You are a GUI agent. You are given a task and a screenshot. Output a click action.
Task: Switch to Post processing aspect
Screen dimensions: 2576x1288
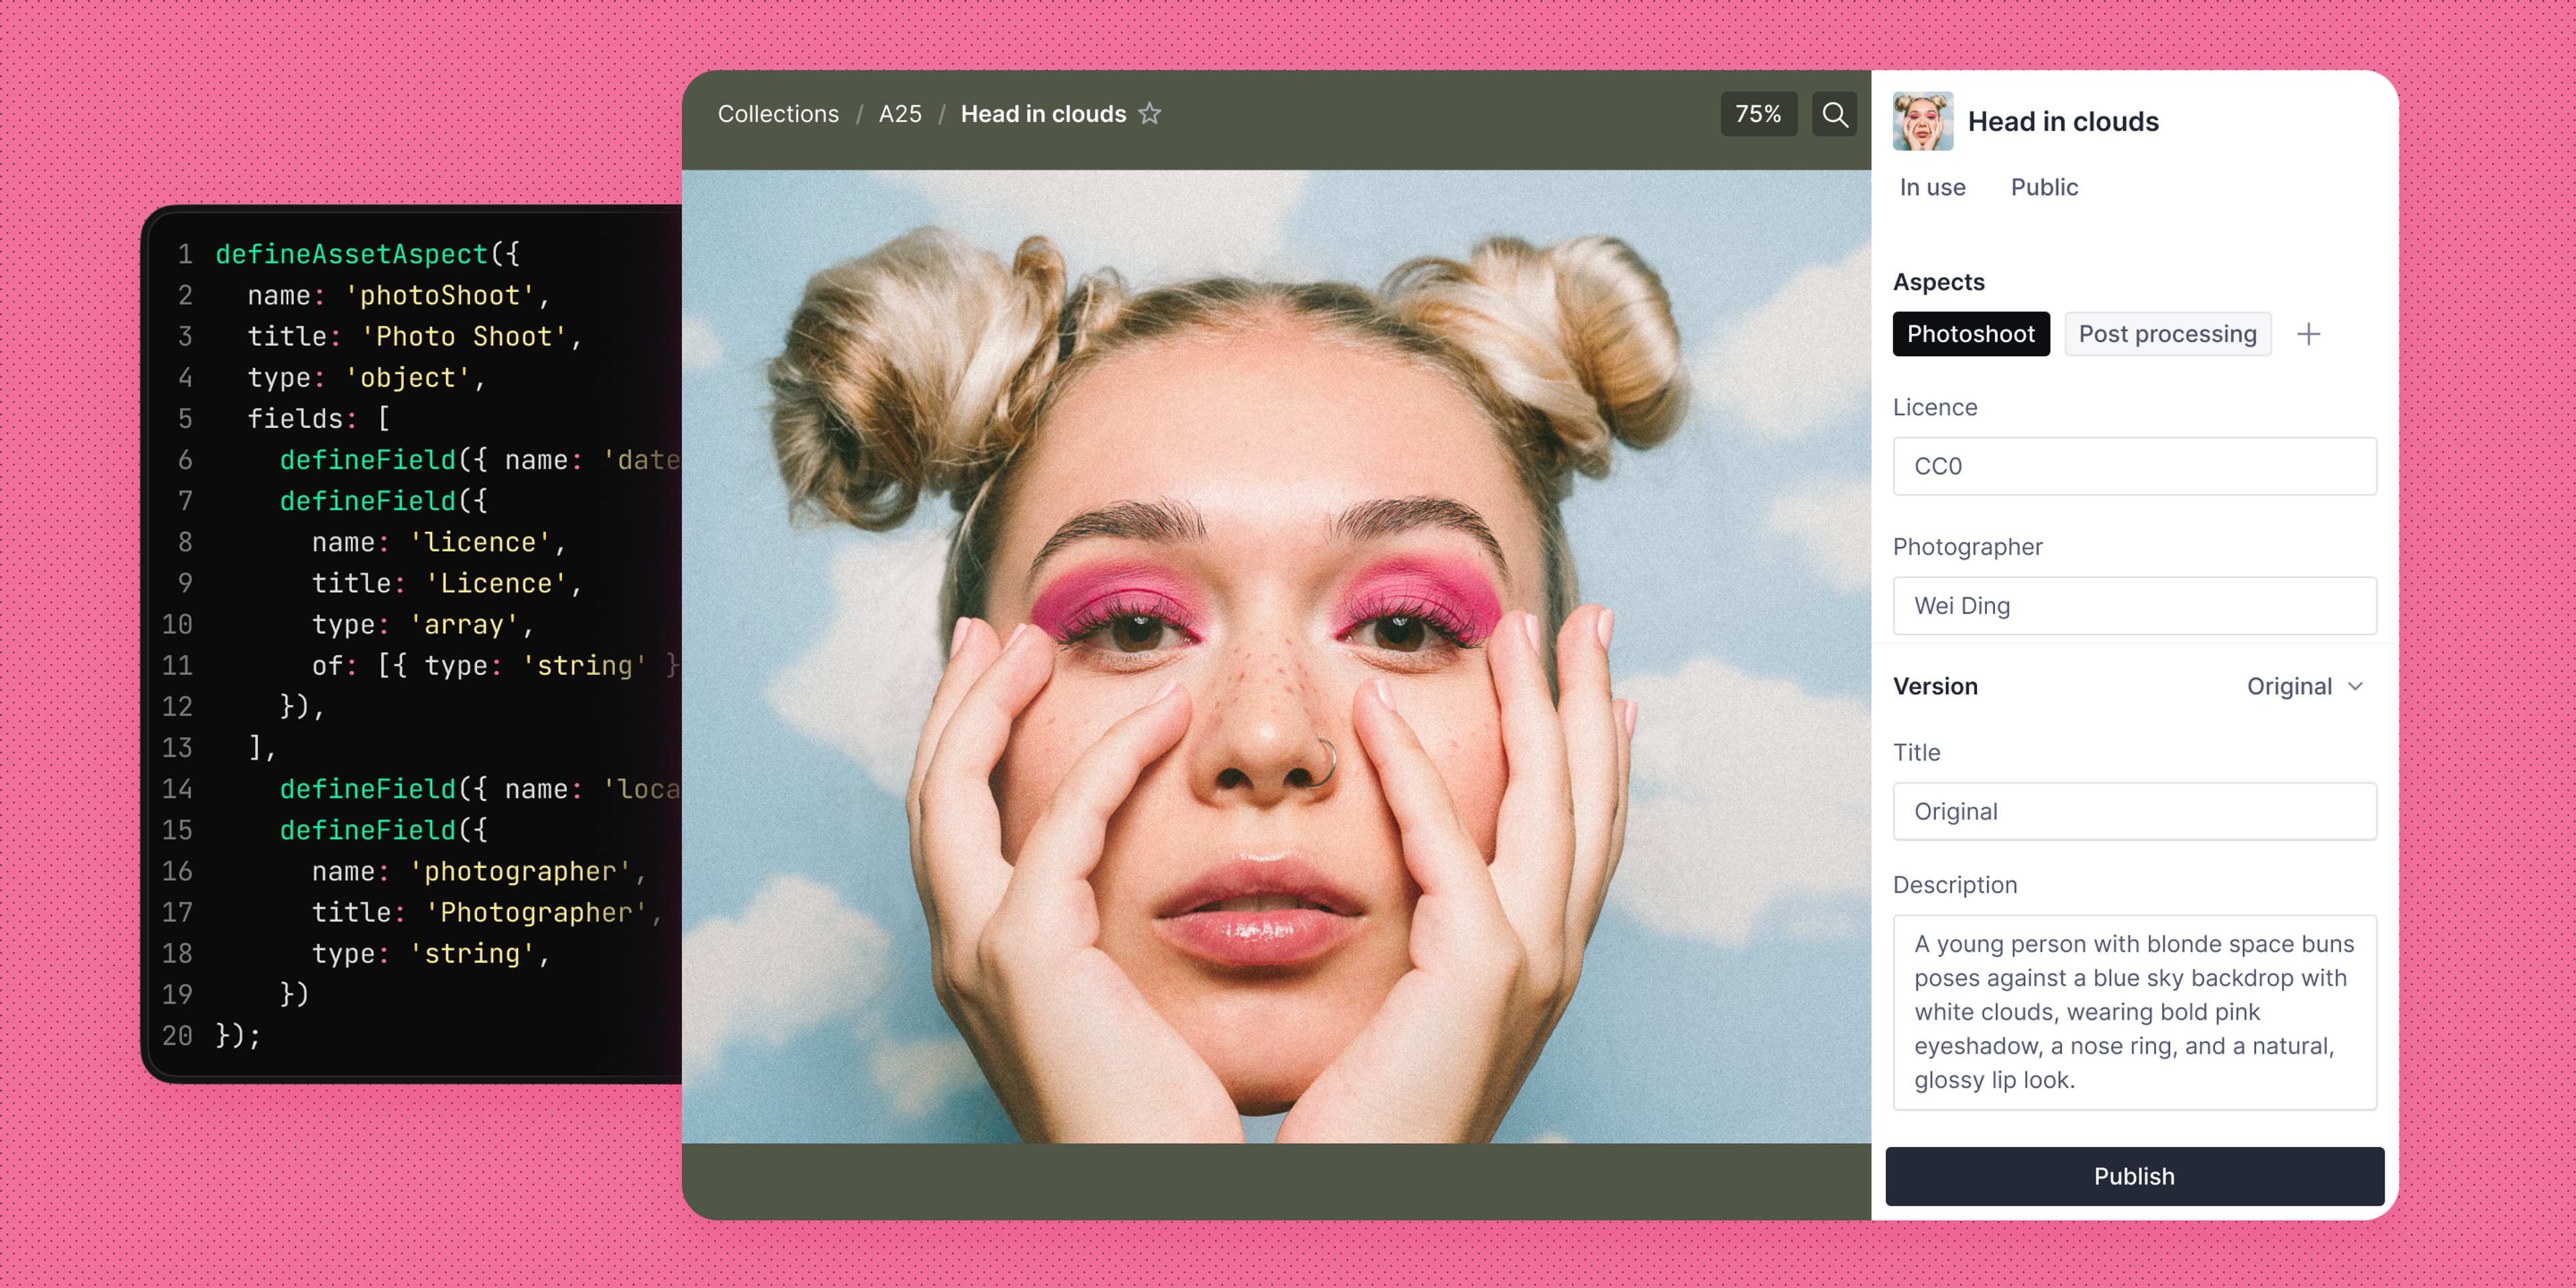pos(2167,334)
